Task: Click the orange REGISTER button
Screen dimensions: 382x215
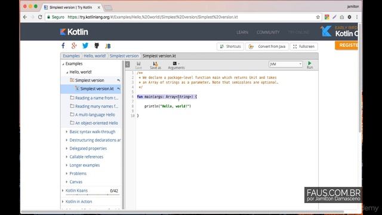Action: coord(347,45)
